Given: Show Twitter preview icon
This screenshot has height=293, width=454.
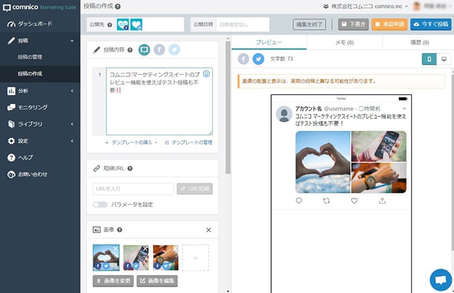Looking at the screenshot, I should tap(259, 59).
